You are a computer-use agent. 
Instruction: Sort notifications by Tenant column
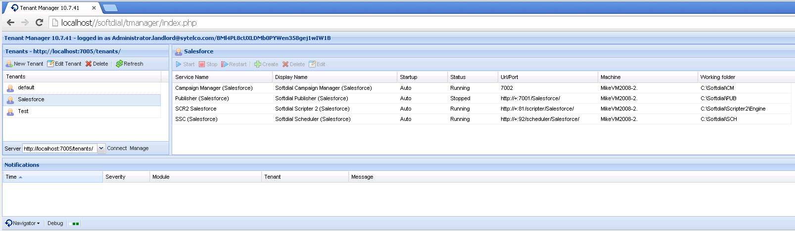(x=305, y=177)
